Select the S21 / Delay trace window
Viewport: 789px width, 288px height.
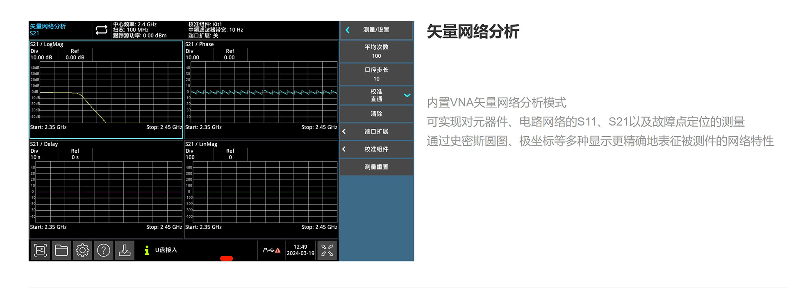[x=106, y=189]
